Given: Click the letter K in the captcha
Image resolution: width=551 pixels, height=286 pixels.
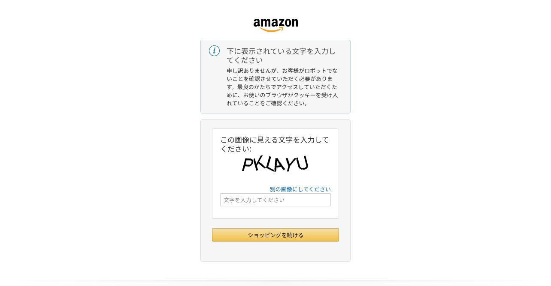Looking at the screenshot, I should coord(259,164).
